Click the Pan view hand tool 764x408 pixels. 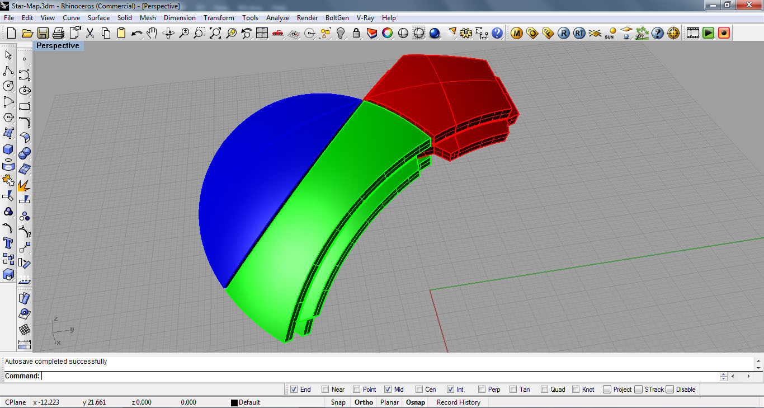pos(152,34)
